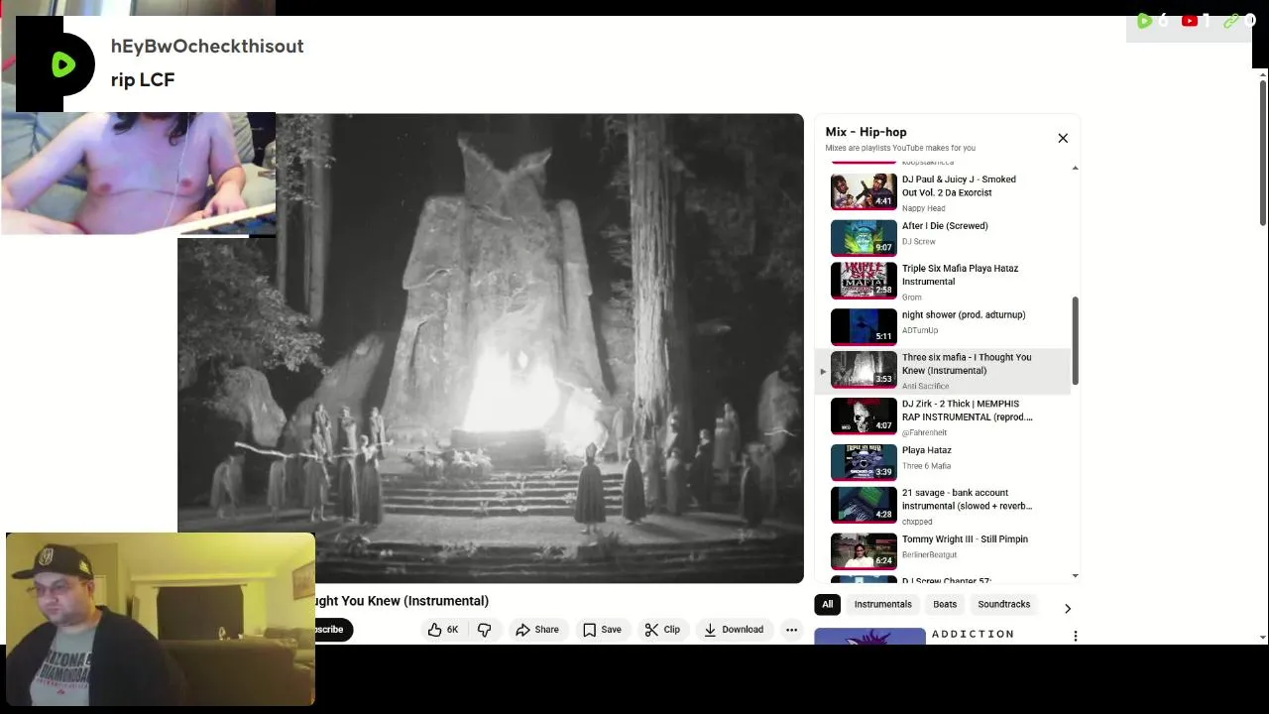Click the playlist scroll-down arrow

(1075, 576)
